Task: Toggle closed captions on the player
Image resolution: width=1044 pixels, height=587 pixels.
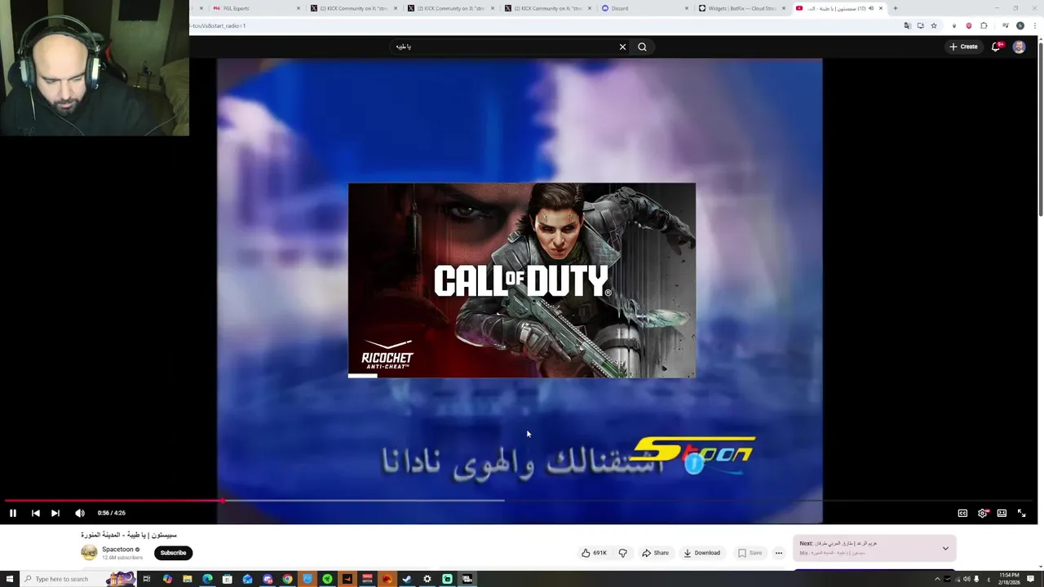Action: (962, 513)
